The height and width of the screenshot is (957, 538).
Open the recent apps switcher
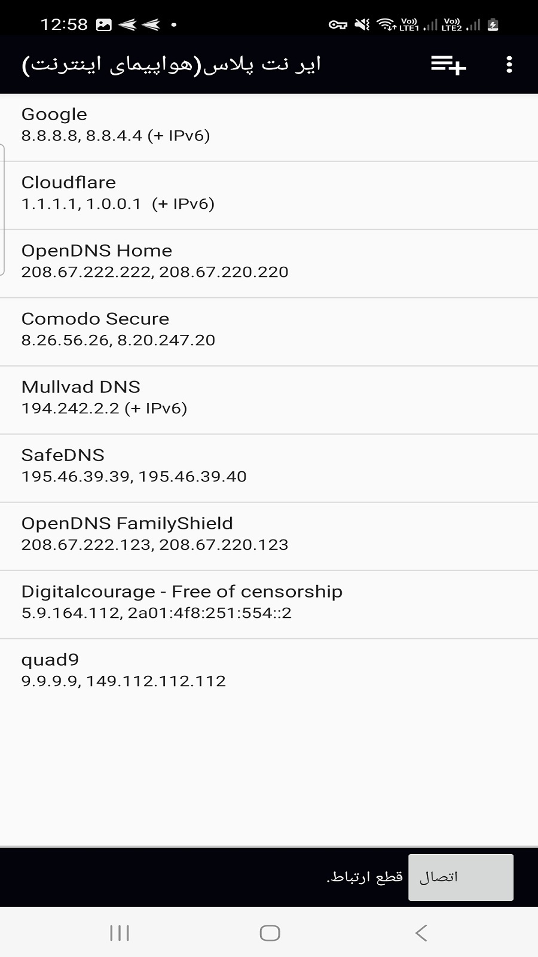(120, 933)
